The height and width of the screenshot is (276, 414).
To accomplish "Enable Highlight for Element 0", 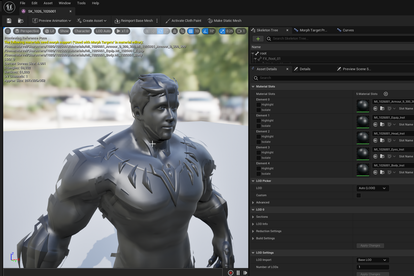I will click(258, 105).
